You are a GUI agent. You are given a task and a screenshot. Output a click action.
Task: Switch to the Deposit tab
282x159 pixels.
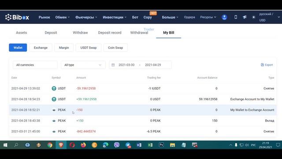coord(51,33)
